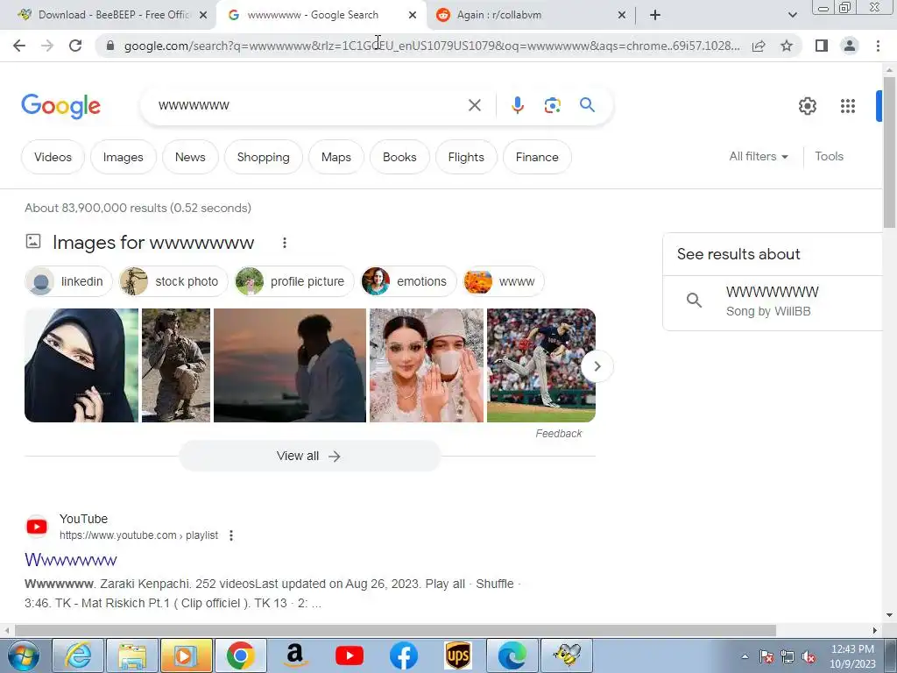Open WWWWWWWW Song by WillBB result
Screen dimensions: 897x673
[x=773, y=301]
